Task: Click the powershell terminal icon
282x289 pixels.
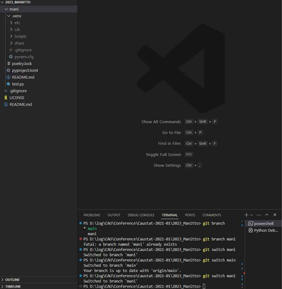Action: point(251,224)
